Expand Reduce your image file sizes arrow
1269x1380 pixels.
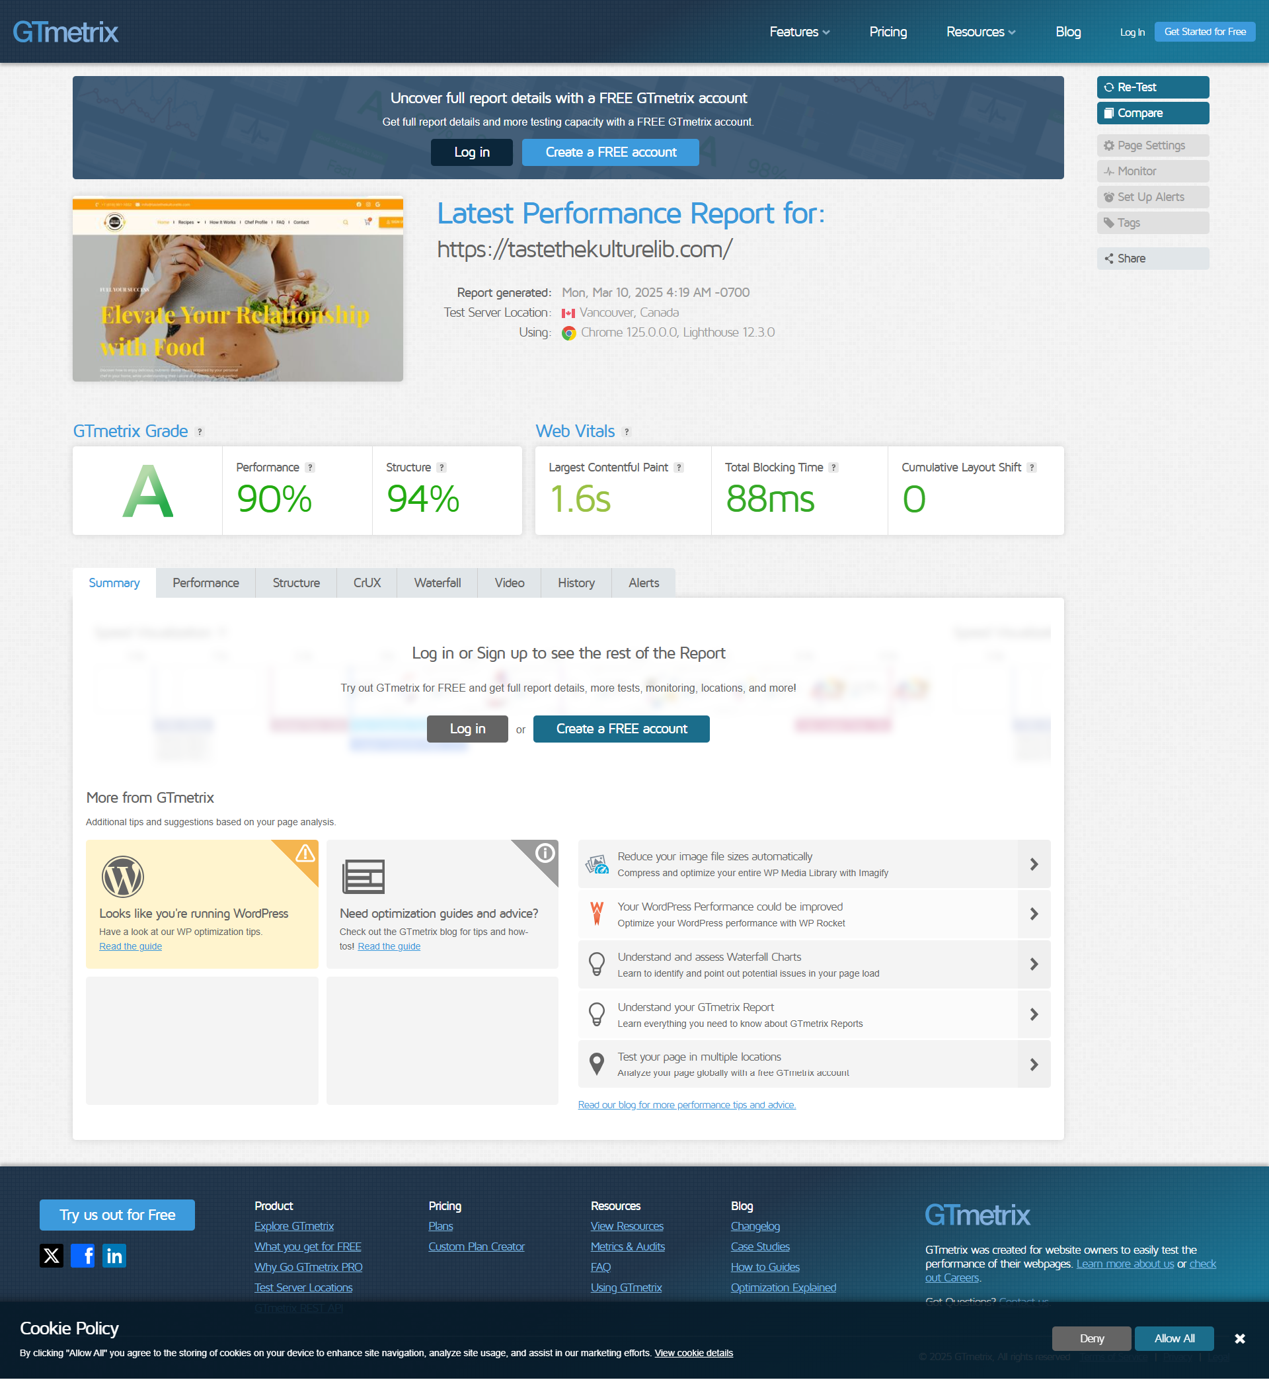tap(1034, 864)
